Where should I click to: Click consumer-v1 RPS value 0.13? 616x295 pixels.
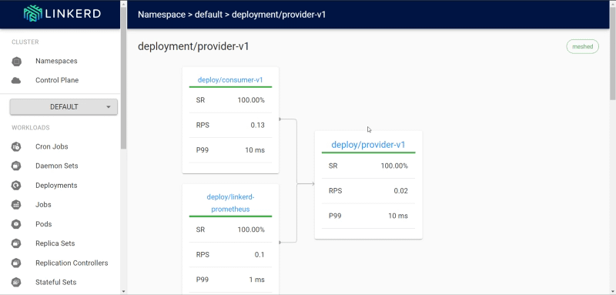pyautogui.click(x=258, y=126)
